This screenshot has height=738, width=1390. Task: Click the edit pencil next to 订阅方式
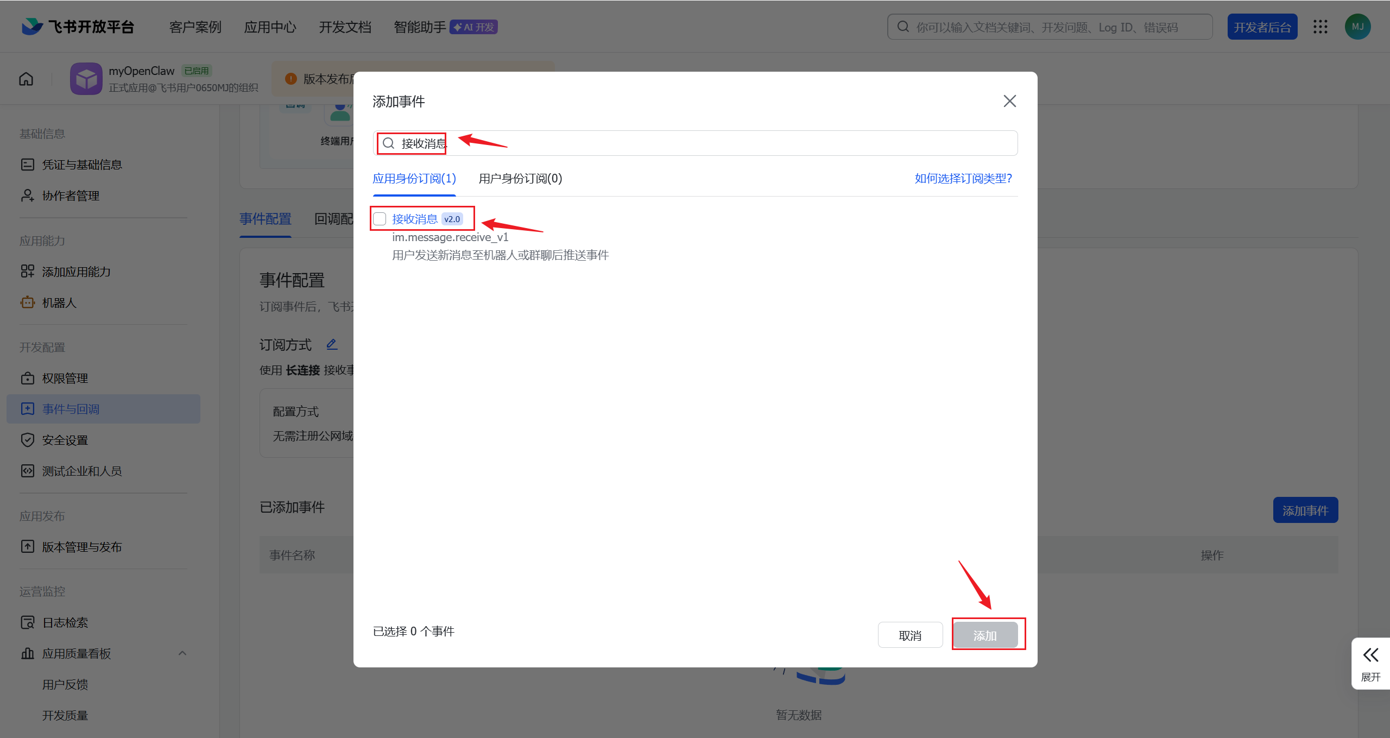[332, 344]
